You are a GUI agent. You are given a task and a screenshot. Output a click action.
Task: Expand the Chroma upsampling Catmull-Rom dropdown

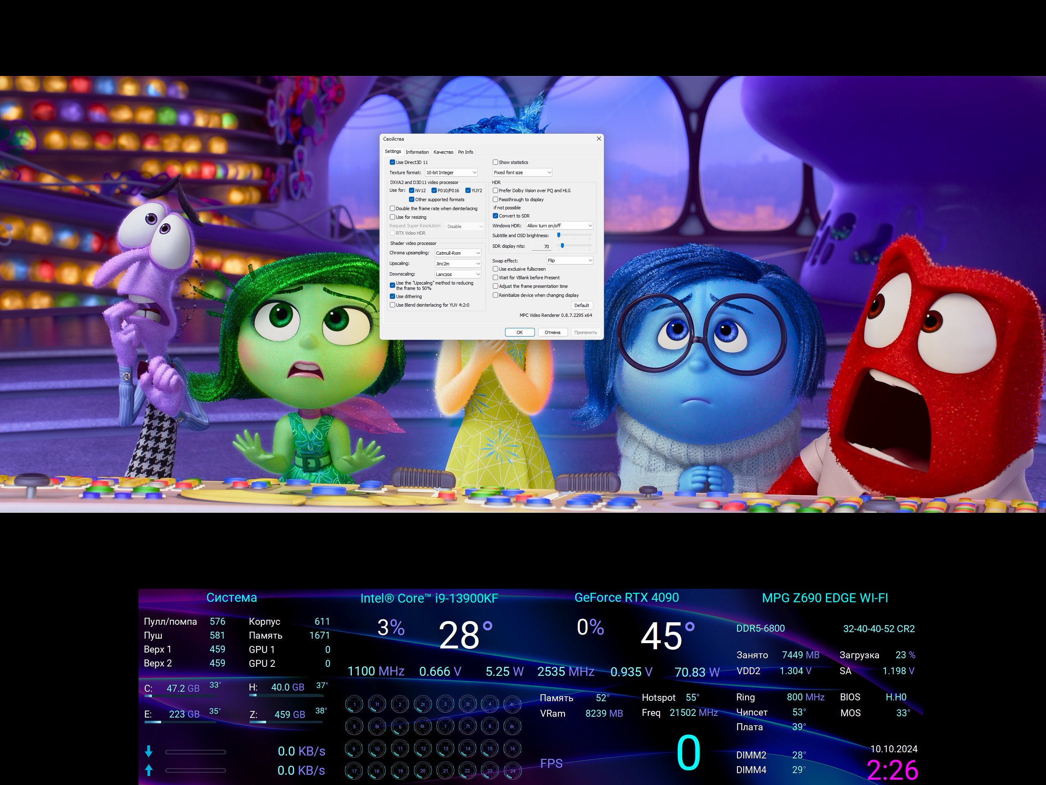pyautogui.click(x=457, y=253)
